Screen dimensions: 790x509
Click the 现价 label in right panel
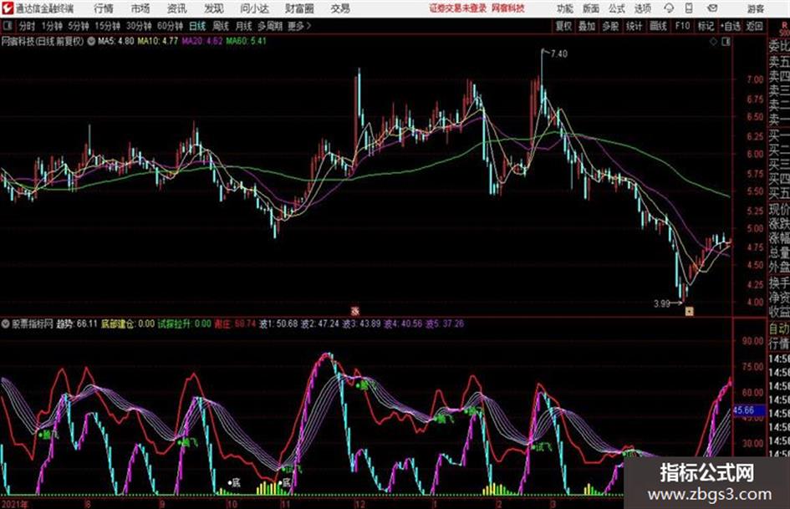tap(779, 209)
